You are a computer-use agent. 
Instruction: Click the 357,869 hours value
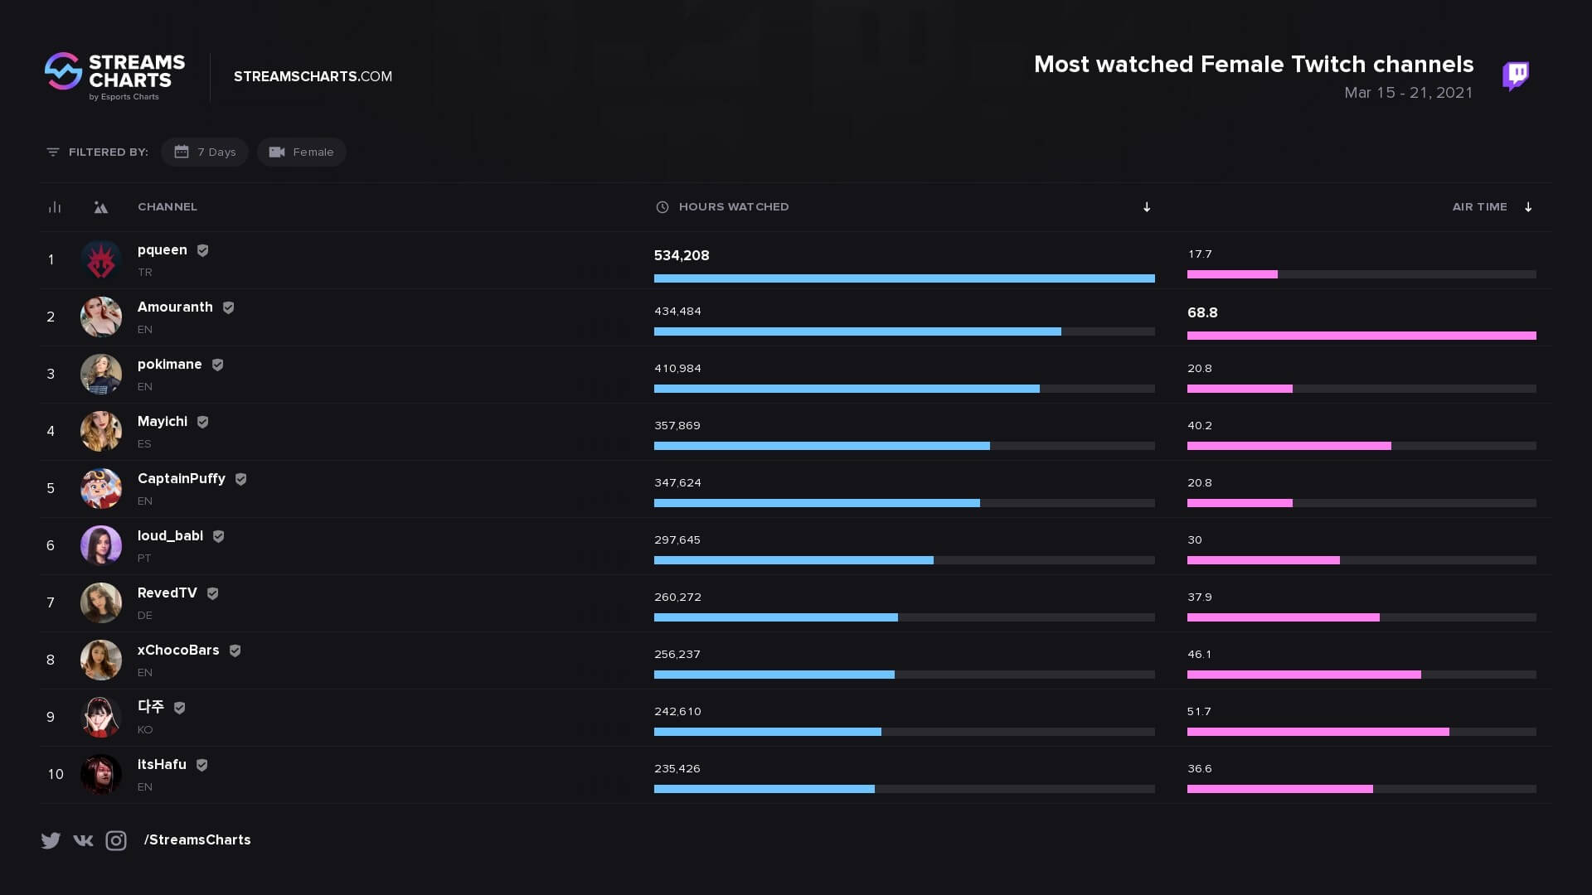677,426
